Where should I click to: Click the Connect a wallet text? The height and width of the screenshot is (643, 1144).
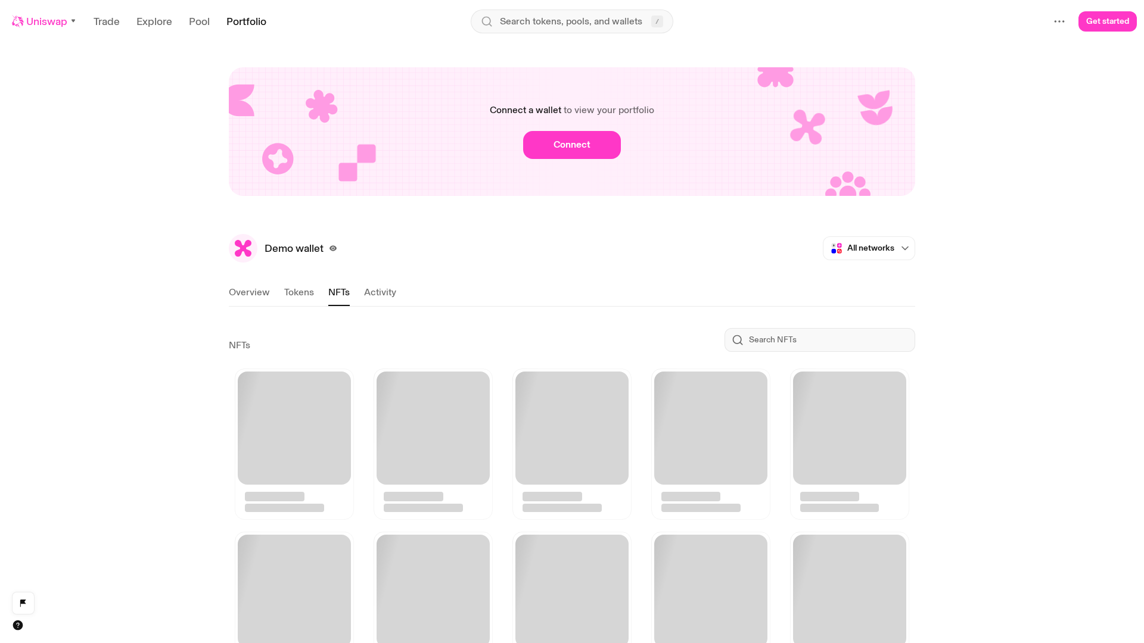tap(526, 110)
